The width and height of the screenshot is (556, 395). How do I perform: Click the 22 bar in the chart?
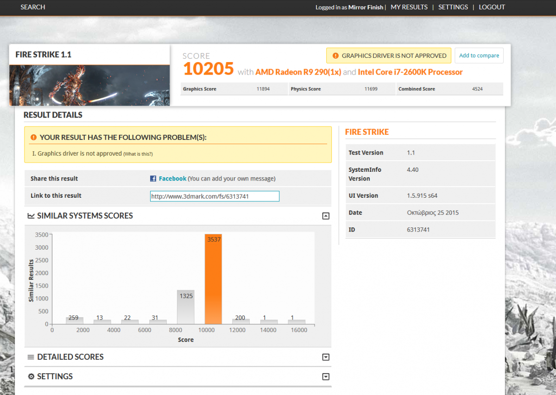click(x=130, y=322)
